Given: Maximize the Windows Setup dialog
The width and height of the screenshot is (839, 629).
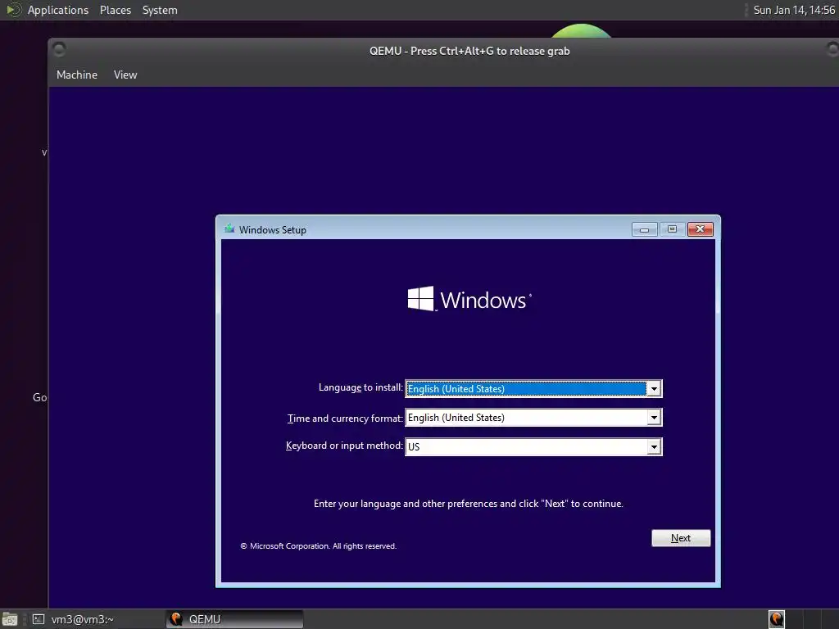Looking at the screenshot, I should click(672, 229).
